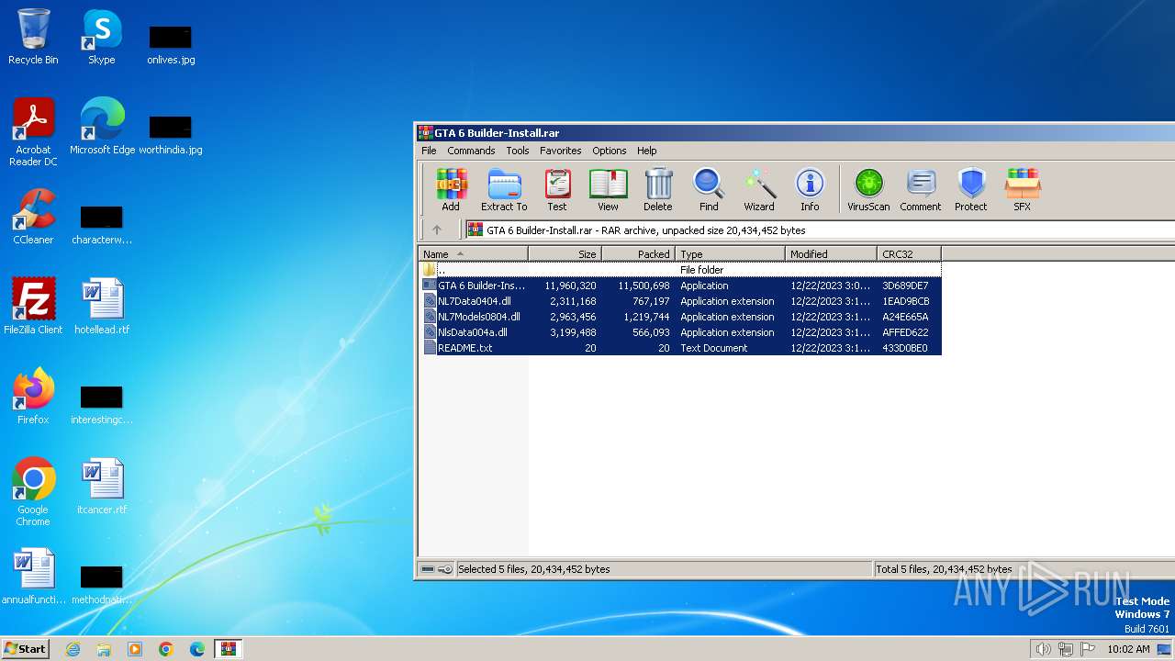Select the hotellead.rtf desktop file
The height and width of the screenshot is (661, 1175).
pos(102,308)
